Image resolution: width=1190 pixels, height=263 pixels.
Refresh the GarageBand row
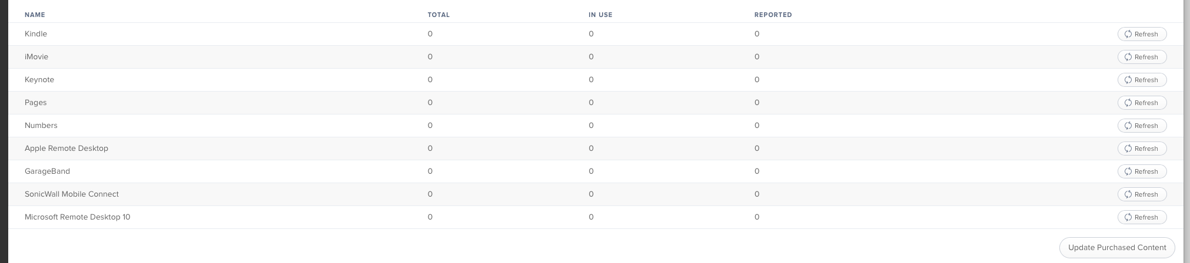pyautogui.click(x=1142, y=171)
